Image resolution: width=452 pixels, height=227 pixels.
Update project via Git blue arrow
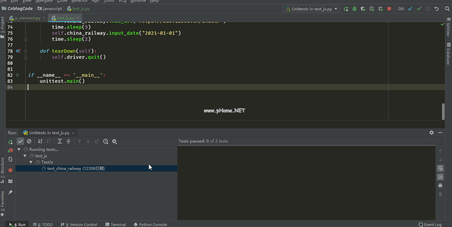(x=410, y=9)
